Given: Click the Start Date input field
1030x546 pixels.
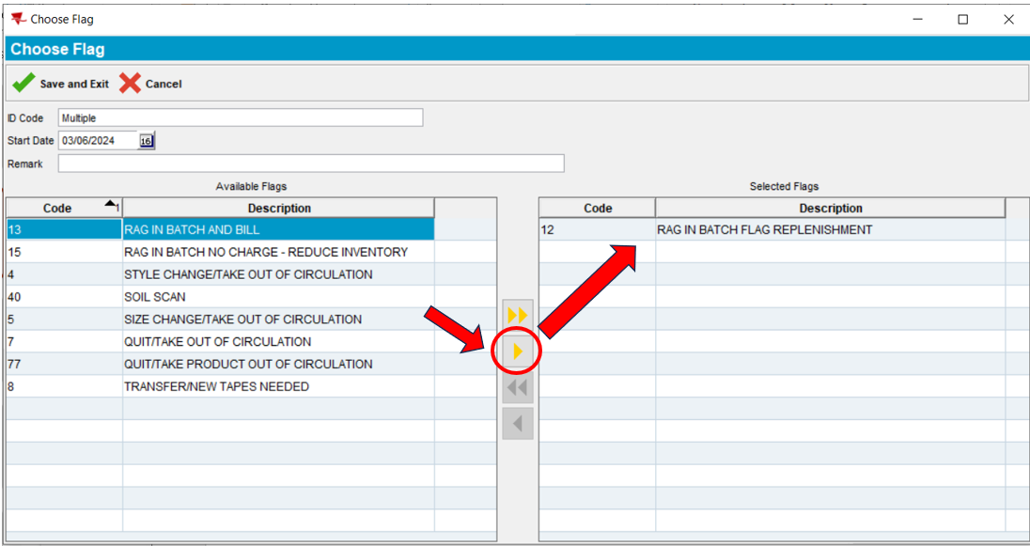Looking at the screenshot, I should [x=98, y=141].
